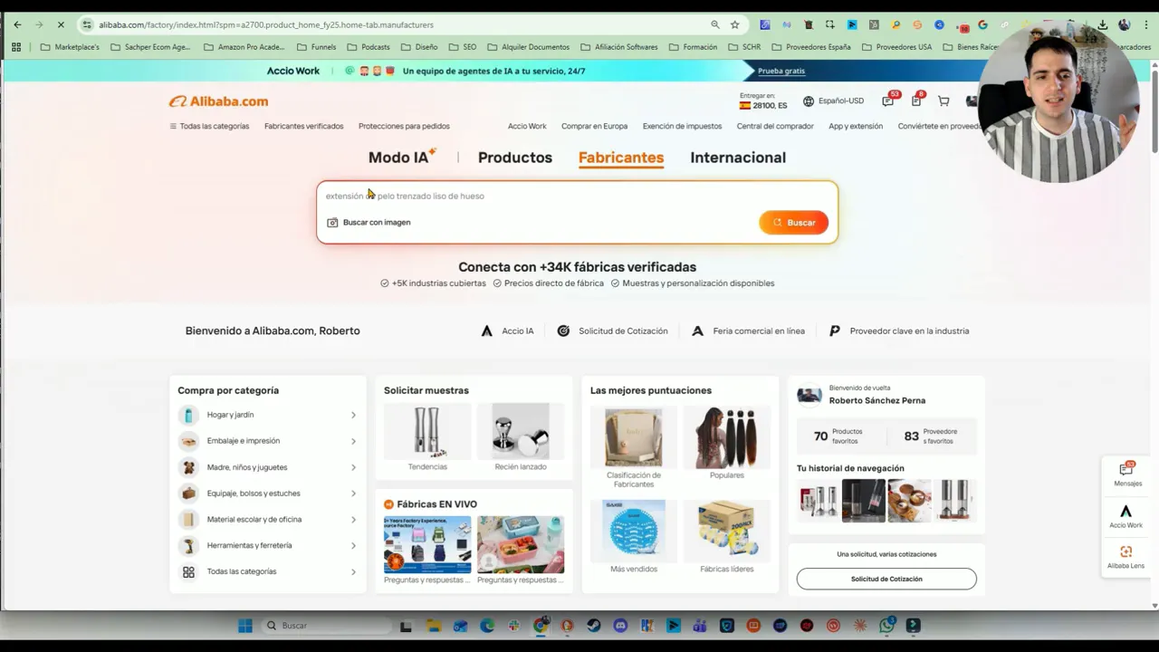Click the Google extension icon in toolbar
Image resolution: width=1159 pixels, height=652 pixels.
[982, 24]
